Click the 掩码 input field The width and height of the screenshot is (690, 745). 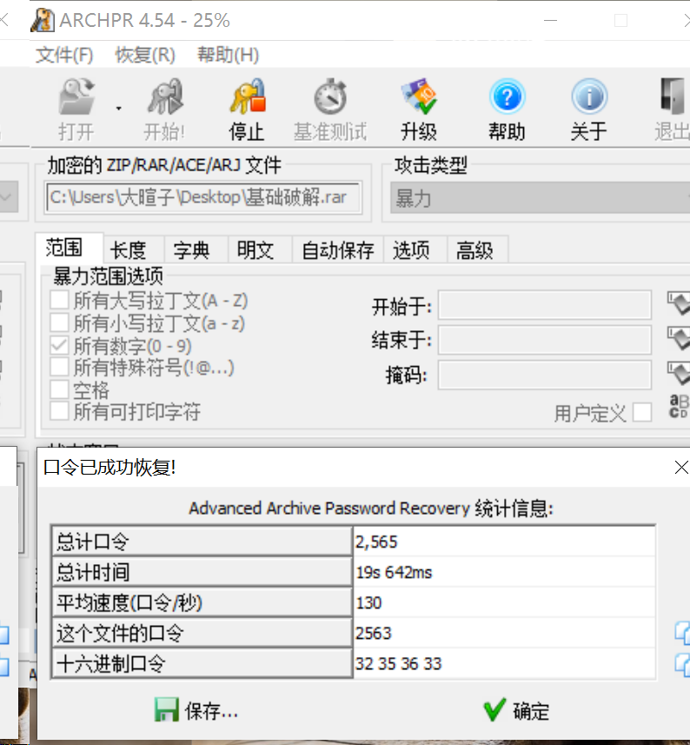click(544, 375)
